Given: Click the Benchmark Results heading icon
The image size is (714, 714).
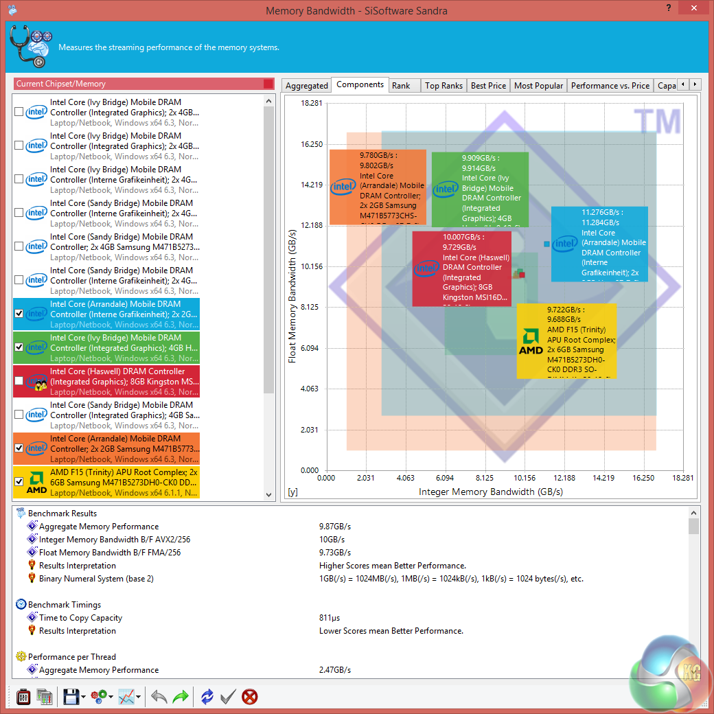Looking at the screenshot, I should coord(21,514).
